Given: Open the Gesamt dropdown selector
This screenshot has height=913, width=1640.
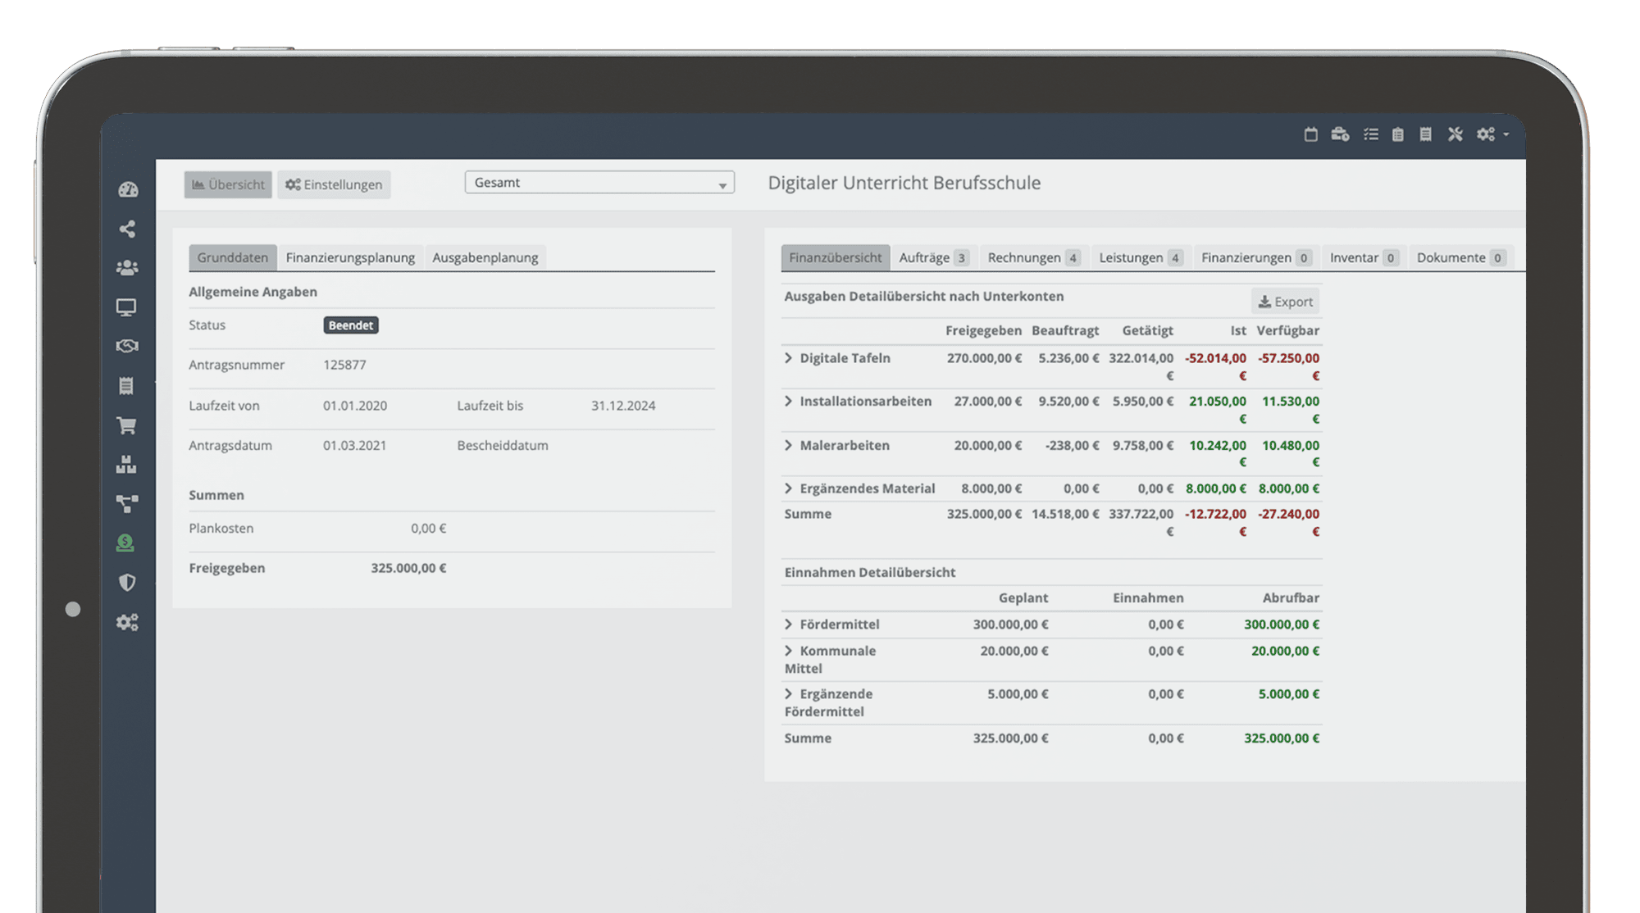Looking at the screenshot, I should pyautogui.click(x=599, y=183).
